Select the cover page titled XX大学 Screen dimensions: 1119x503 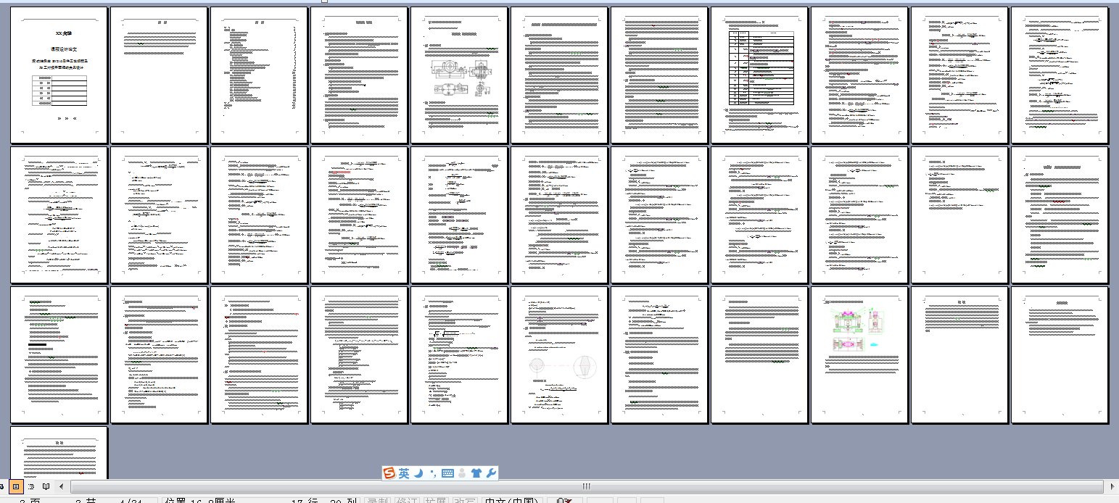(x=59, y=75)
